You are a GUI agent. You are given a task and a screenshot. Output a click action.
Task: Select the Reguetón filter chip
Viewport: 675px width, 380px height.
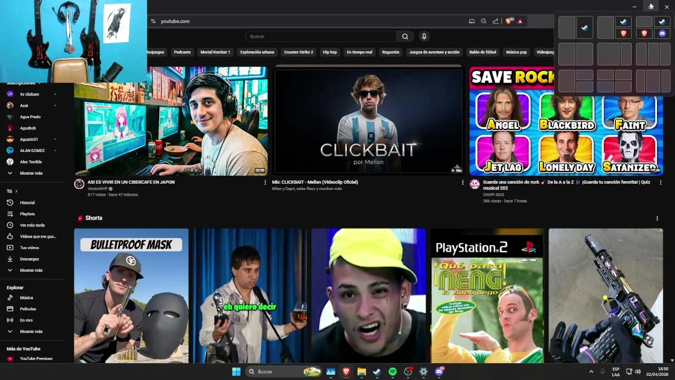[391, 52]
